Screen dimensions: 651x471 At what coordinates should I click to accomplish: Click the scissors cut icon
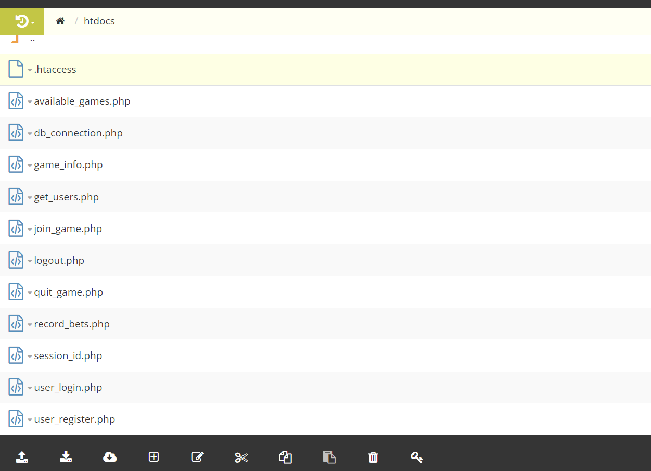point(241,457)
